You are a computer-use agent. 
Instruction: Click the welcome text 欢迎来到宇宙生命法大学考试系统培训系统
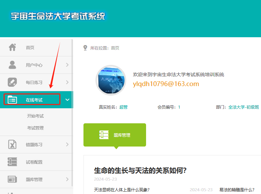tap(179, 74)
